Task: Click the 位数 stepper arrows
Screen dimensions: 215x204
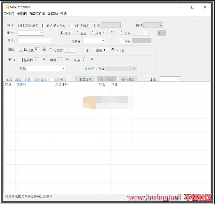Action: pyautogui.click(x=92, y=59)
